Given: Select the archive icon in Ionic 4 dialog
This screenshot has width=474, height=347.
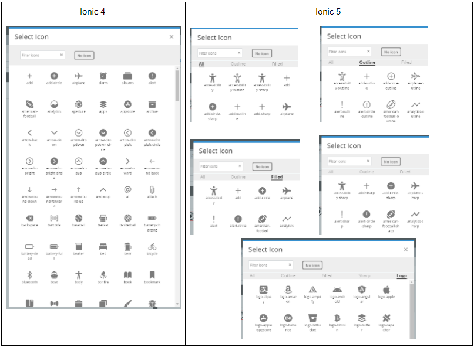Looking at the screenshot, I should pos(152,104).
